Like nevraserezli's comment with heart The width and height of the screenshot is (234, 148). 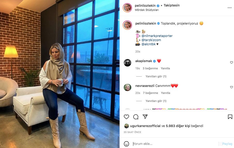click(x=231, y=87)
